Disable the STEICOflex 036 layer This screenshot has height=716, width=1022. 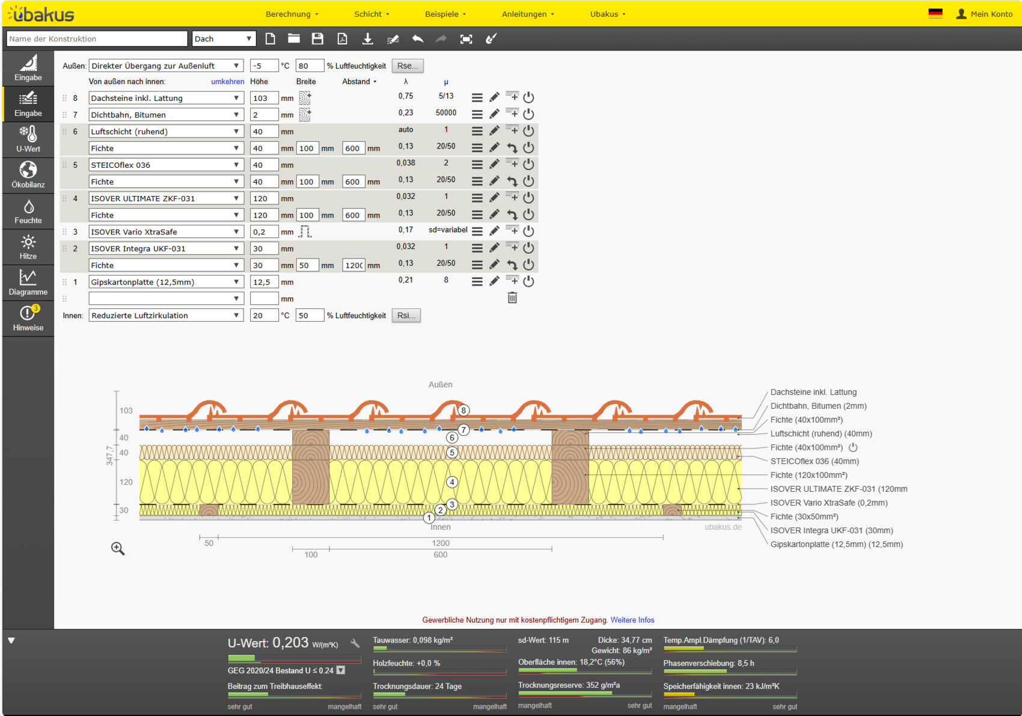(x=528, y=164)
